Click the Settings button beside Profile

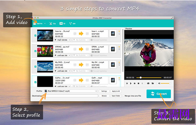(x=104, y=91)
